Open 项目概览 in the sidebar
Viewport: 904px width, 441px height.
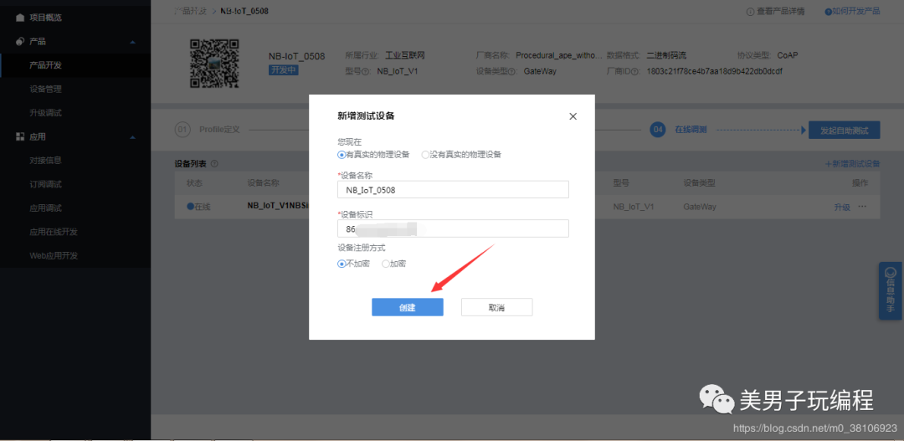[x=45, y=18]
